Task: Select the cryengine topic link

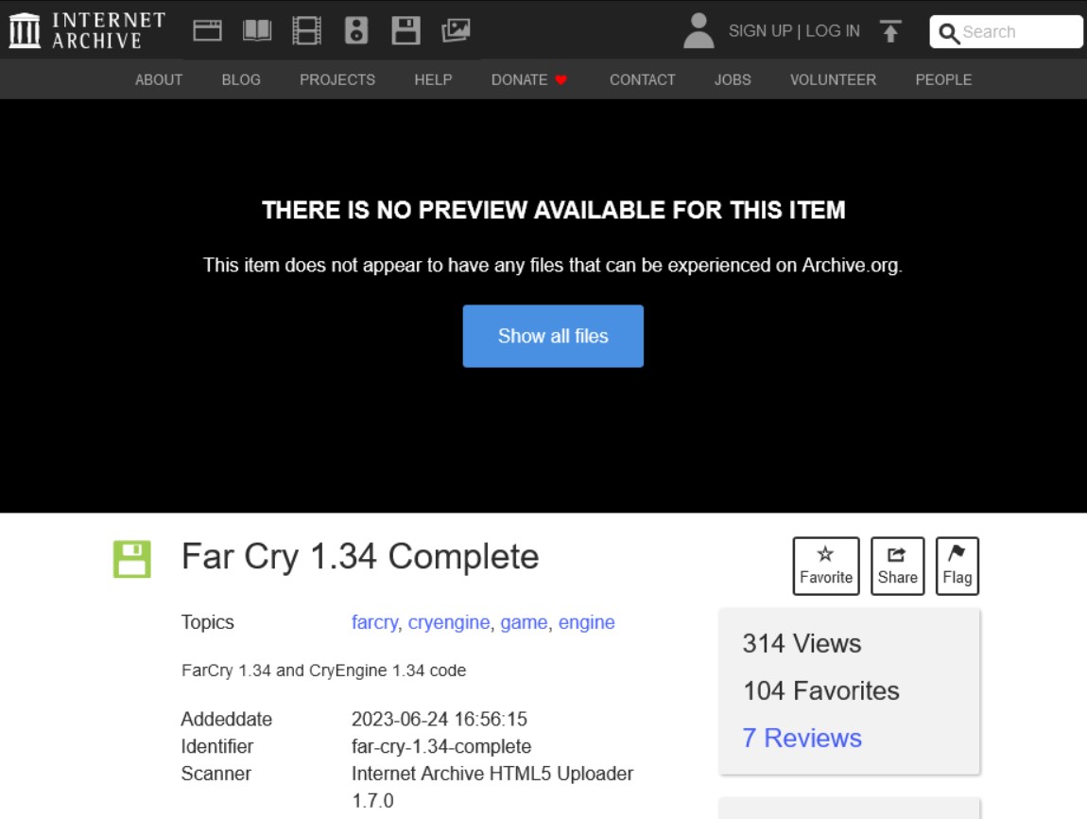Action: point(449,622)
